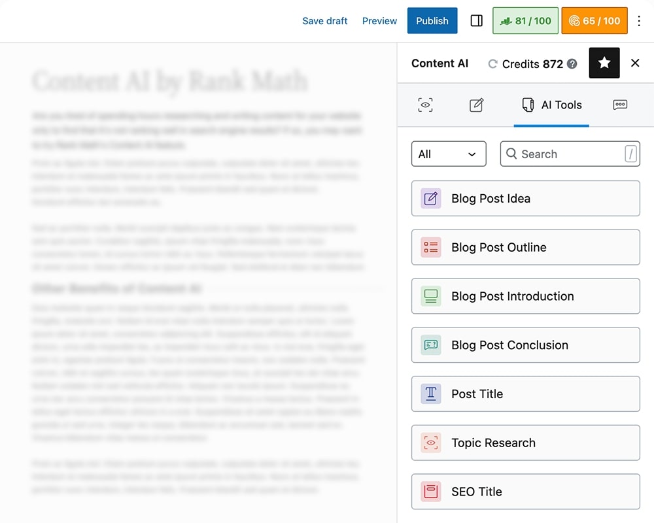Image resolution: width=654 pixels, height=523 pixels.
Task: Click the star favorite button
Action: 604,63
